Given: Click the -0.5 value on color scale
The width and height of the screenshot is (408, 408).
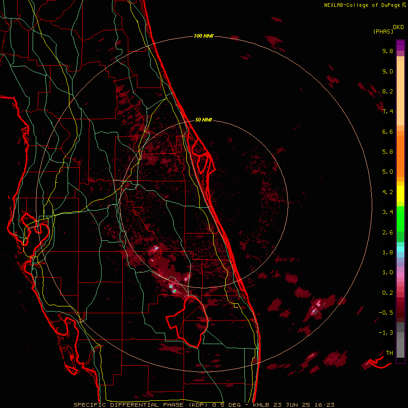Looking at the screenshot, I should 386,312.
